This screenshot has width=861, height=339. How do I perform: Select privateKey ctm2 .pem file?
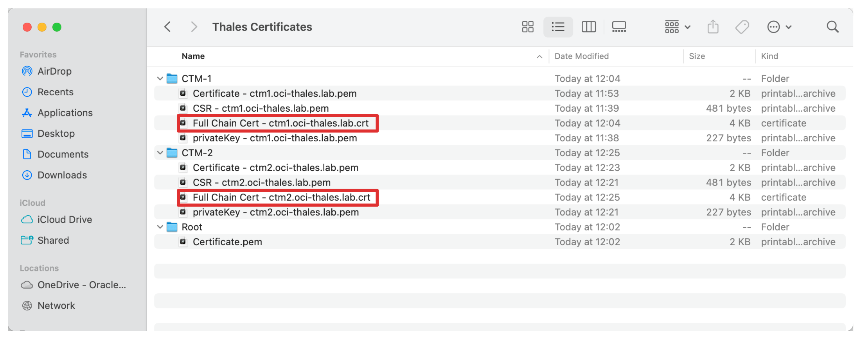[x=275, y=212]
